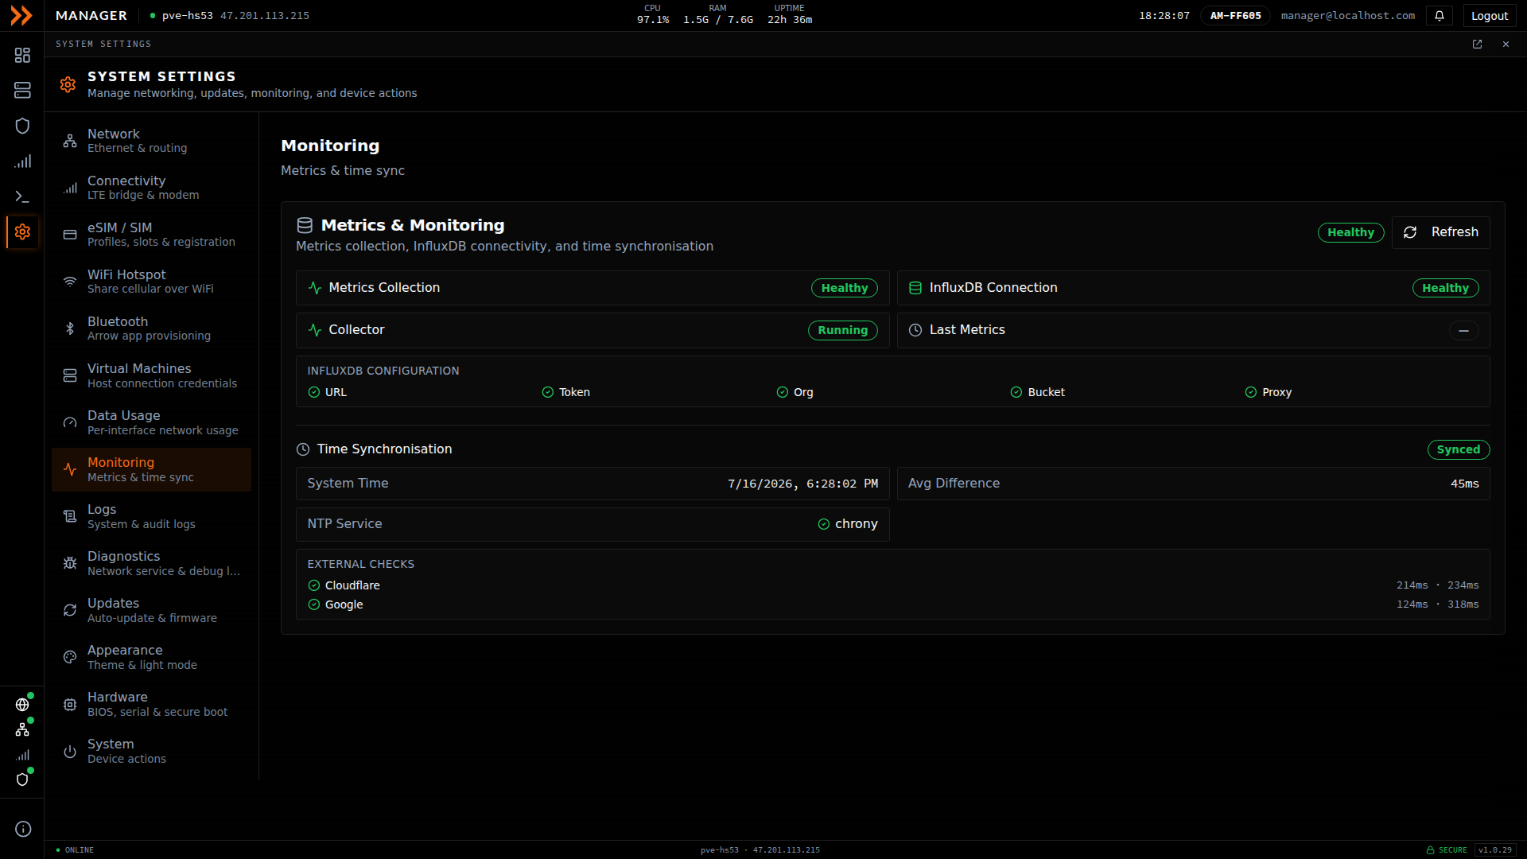Select the Monitoring section

click(x=151, y=469)
